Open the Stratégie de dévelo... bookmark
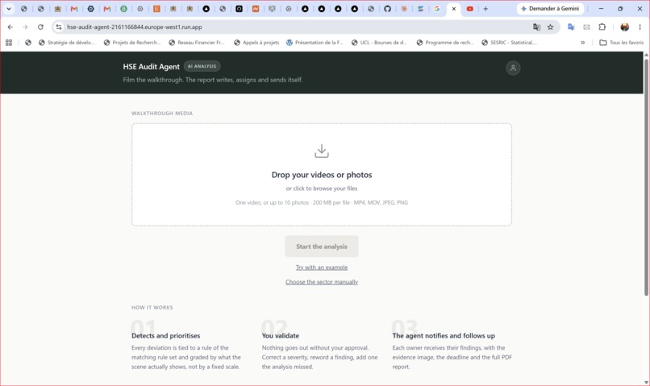The image size is (650, 386). click(66, 42)
